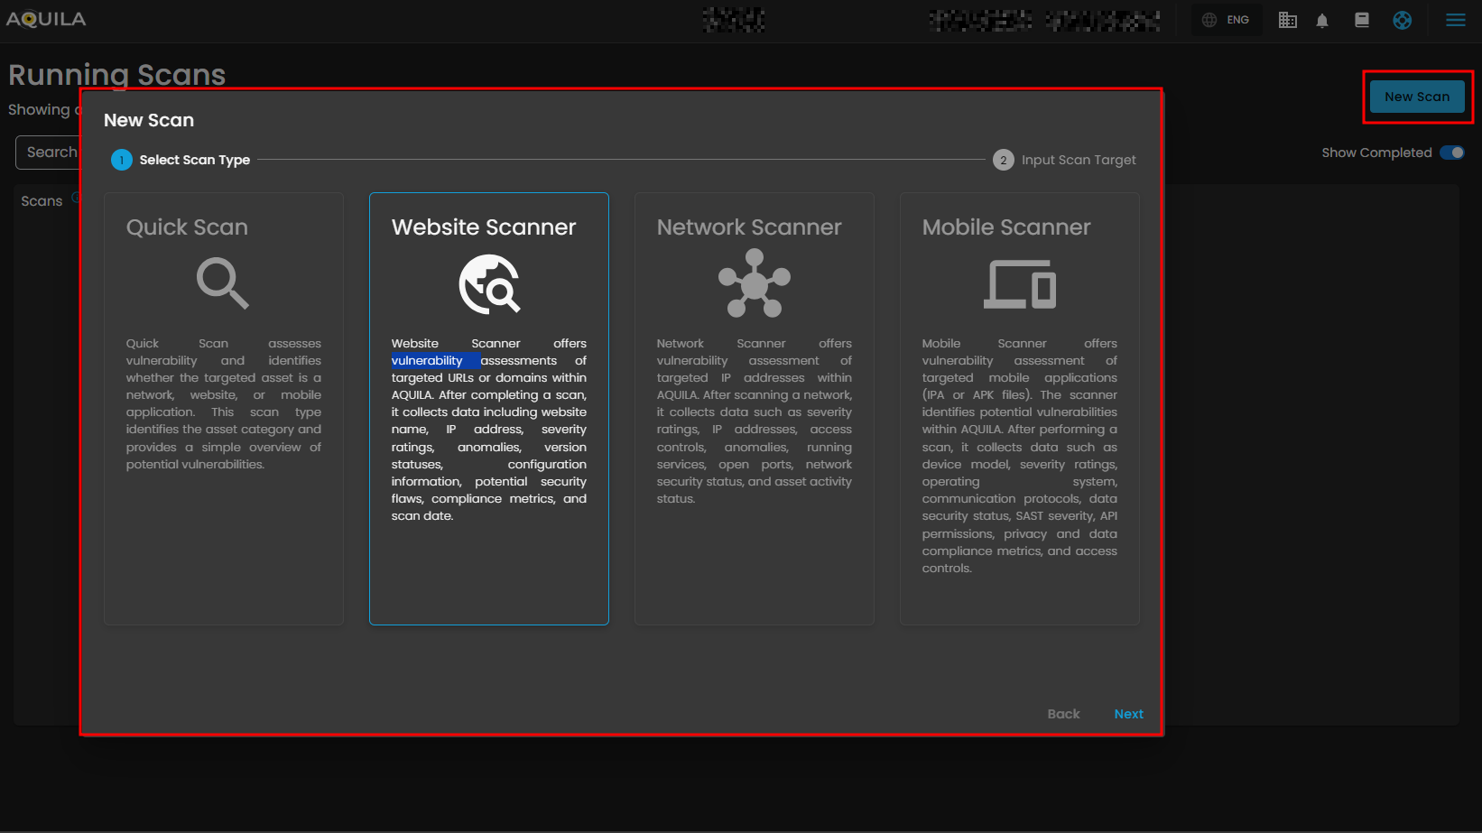
Task: Open the hamburger main menu
Action: pyautogui.click(x=1455, y=20)
